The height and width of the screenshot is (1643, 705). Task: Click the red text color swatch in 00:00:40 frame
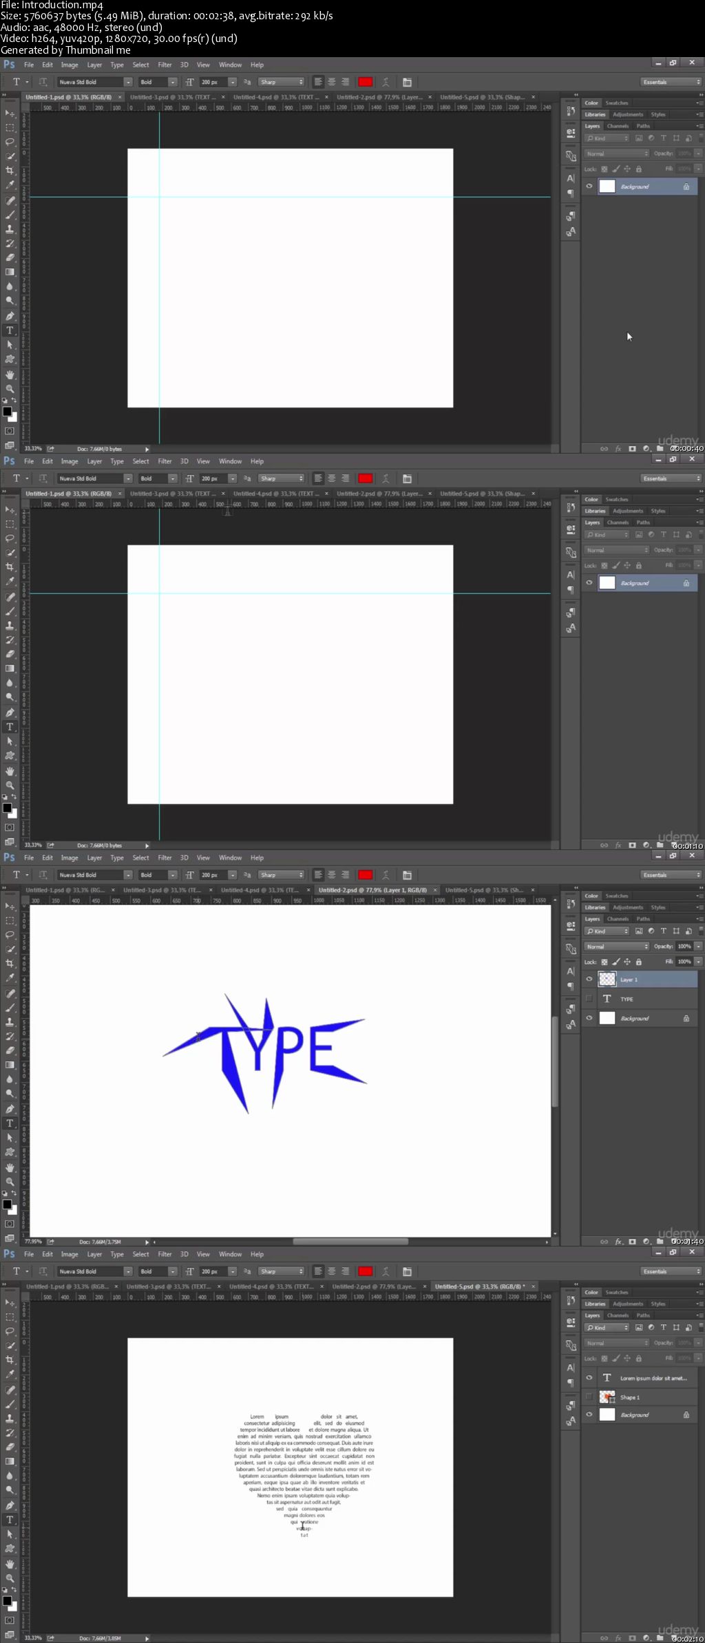coord(366,82)
